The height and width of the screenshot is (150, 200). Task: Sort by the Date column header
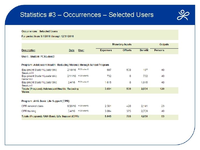click(x=72, y=50)
